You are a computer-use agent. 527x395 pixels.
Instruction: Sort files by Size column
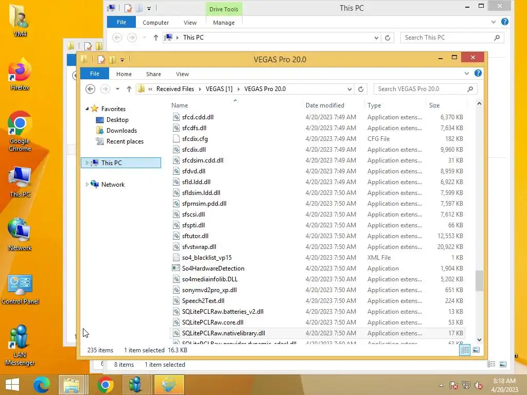pyautogui.click(x=446, y=105)
